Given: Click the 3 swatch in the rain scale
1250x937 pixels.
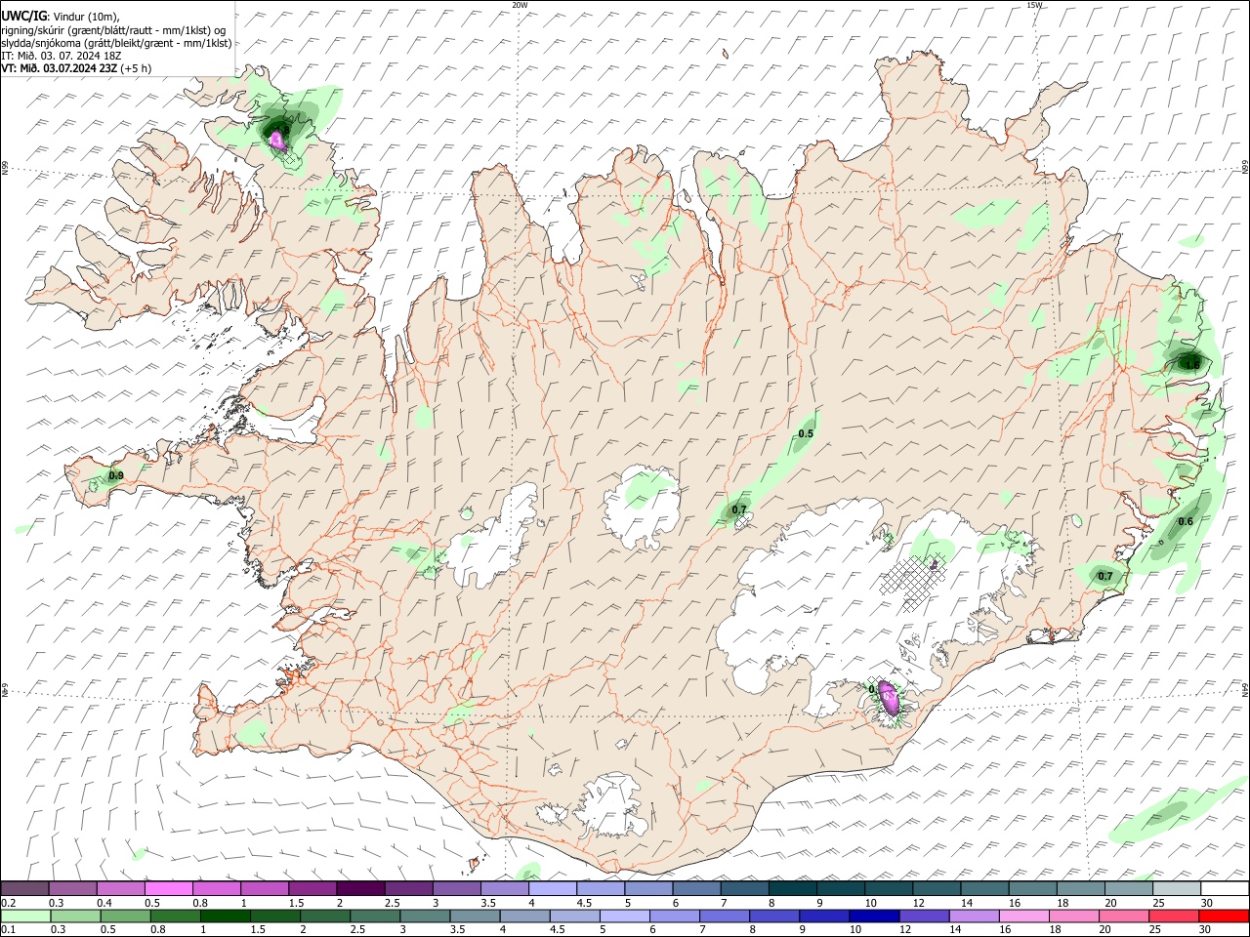Looking at the screenshot, I should 425,917.
